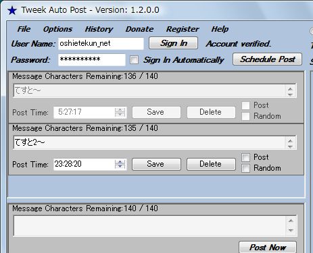Save the てすと2〜 message
The image size is (313, 253).
pyautogui.click(x=156, y=164)
